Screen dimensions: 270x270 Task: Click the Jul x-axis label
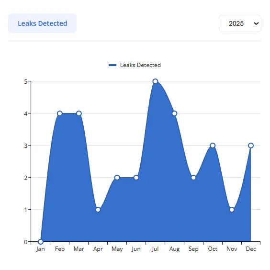(x=155, y=249)
